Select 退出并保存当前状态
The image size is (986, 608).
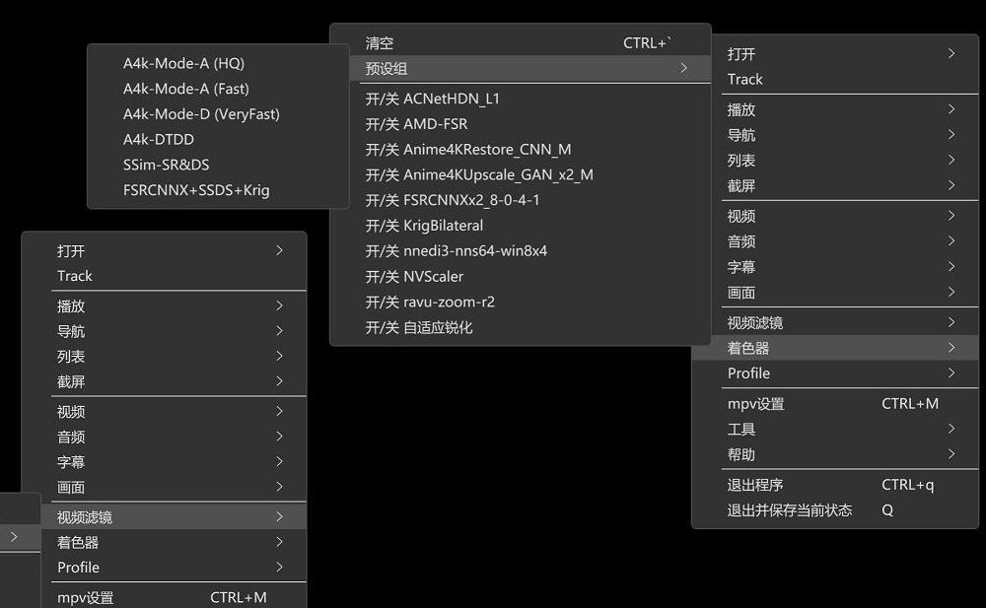point(789,510)
